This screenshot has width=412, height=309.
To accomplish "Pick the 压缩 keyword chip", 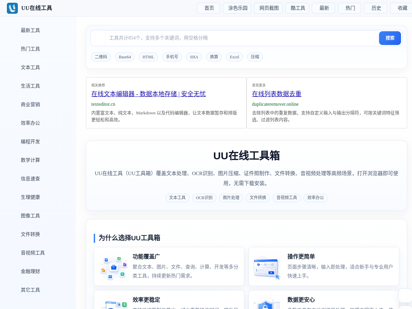I will [x=255, y=57].
